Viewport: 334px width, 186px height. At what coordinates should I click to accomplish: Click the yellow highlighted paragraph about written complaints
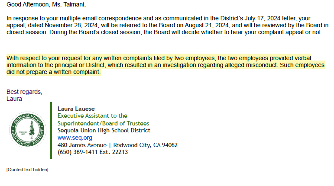pyautogui.click(x=165, y=65)
